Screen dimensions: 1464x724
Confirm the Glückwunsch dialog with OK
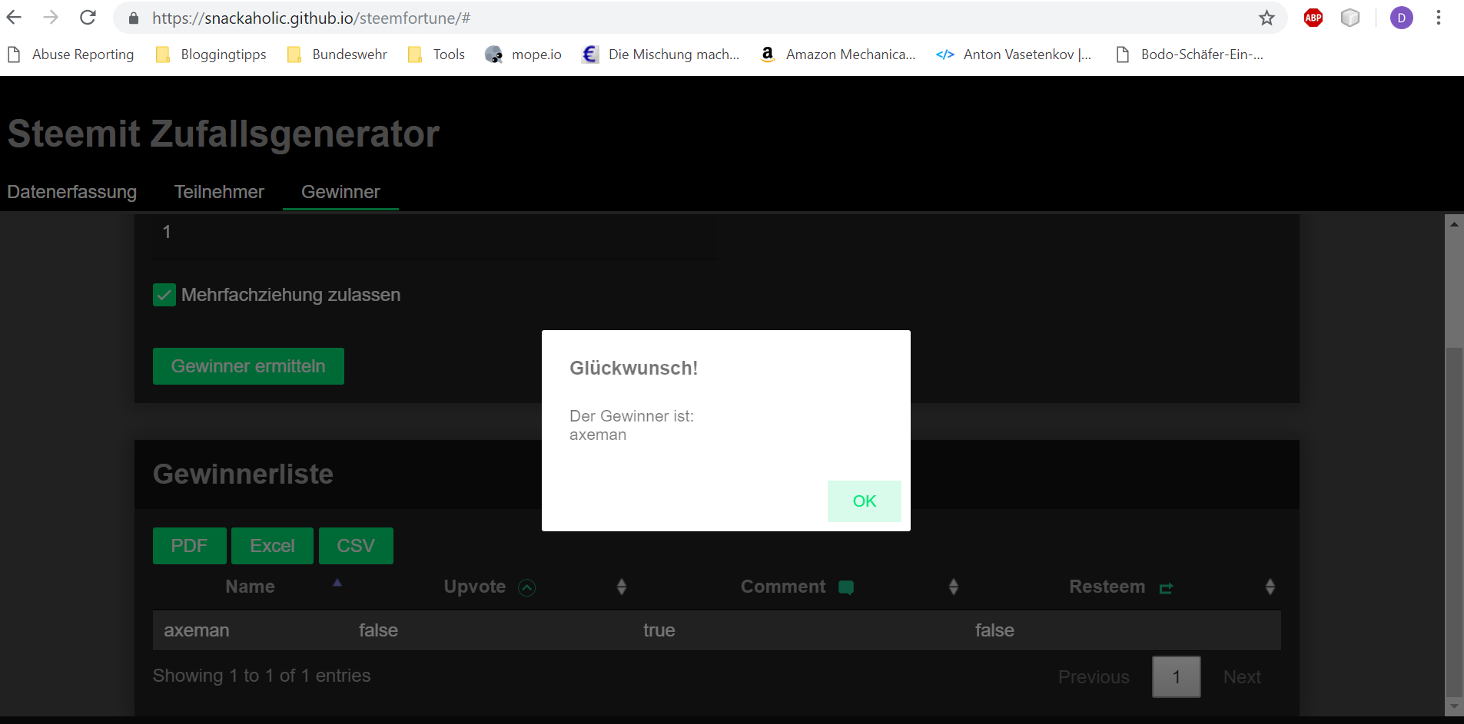[865, 501]
